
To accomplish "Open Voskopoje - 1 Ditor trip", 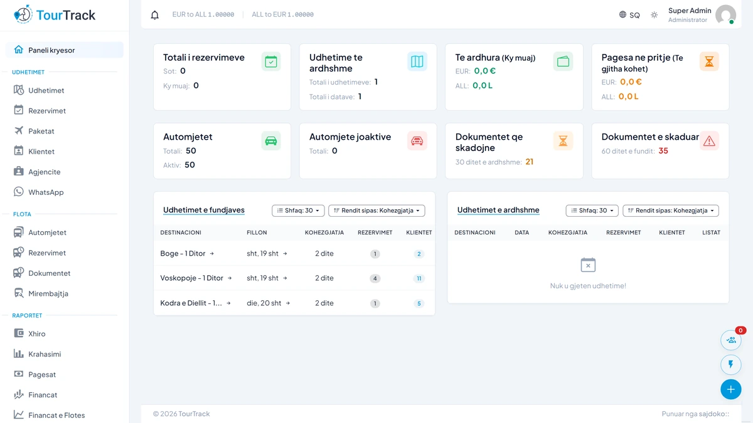I will point(196,278).
